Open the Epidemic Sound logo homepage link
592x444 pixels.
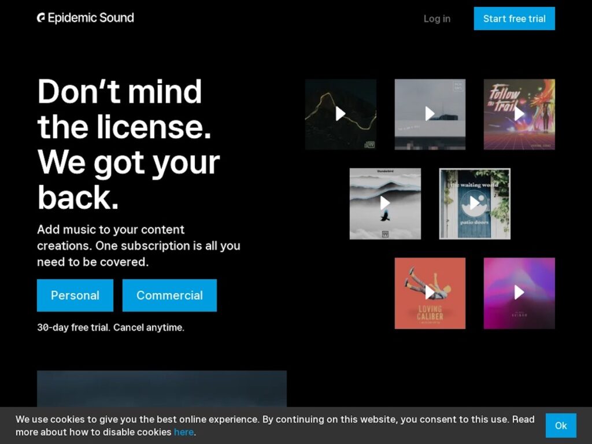[x=86, y=18]
